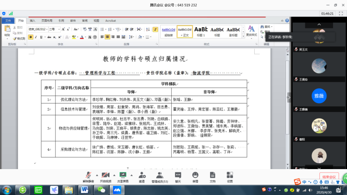Click the WeChat icon in the taskbar
The image size is (347, 195).
click(101, 190)
